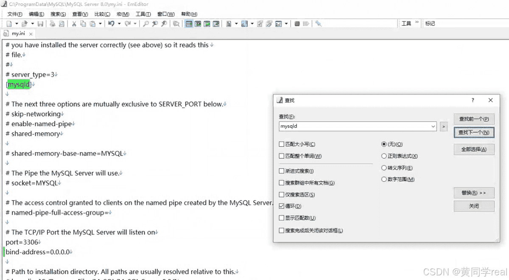Click inside the 查找 search text field
The width and height of the screenshot is (509, 280).
click(354, 126)
